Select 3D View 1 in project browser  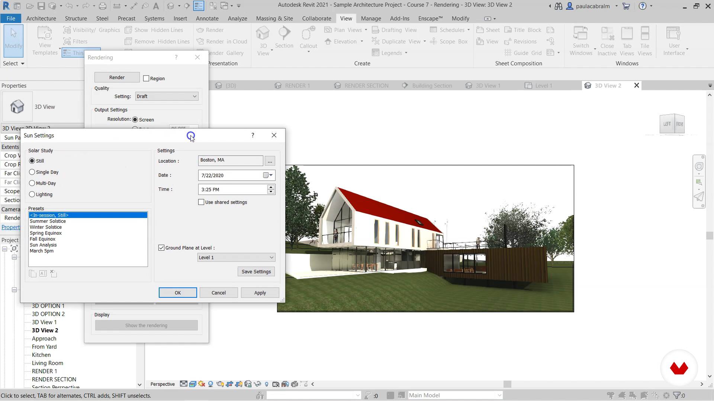point(44,322)
